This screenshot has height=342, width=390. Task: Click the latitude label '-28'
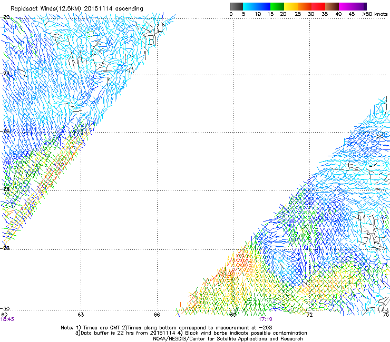pyautogui.click(x=5, y=248)
